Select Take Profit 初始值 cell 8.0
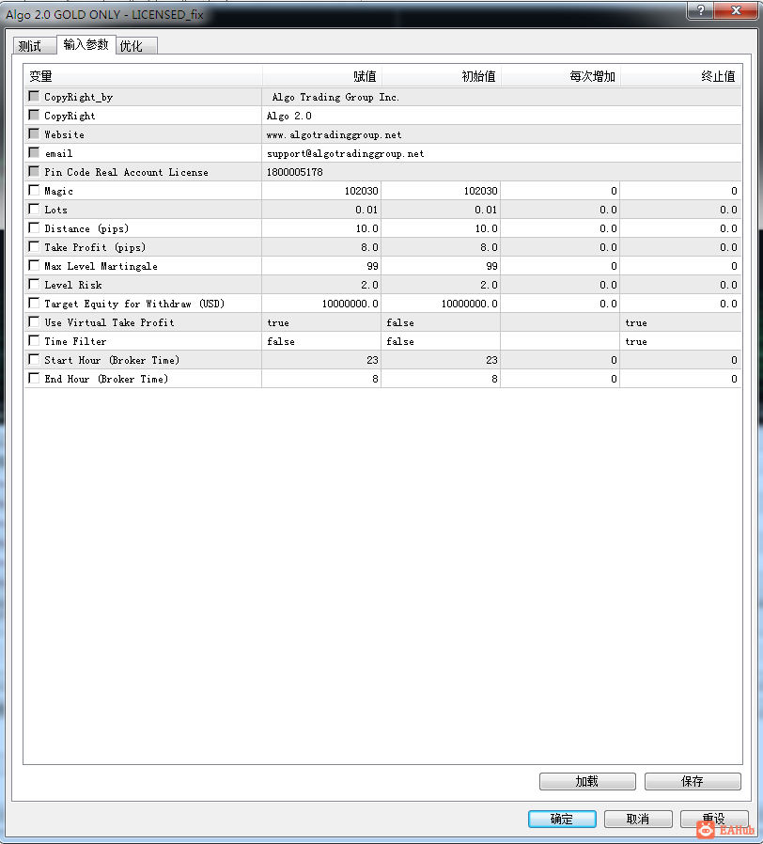763x844 pixels. tap(442, 247)
